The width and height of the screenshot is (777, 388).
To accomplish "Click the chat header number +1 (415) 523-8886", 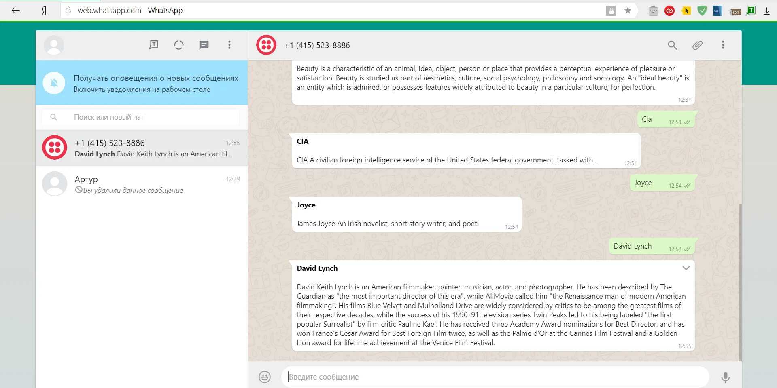I will tap(317, 45).
